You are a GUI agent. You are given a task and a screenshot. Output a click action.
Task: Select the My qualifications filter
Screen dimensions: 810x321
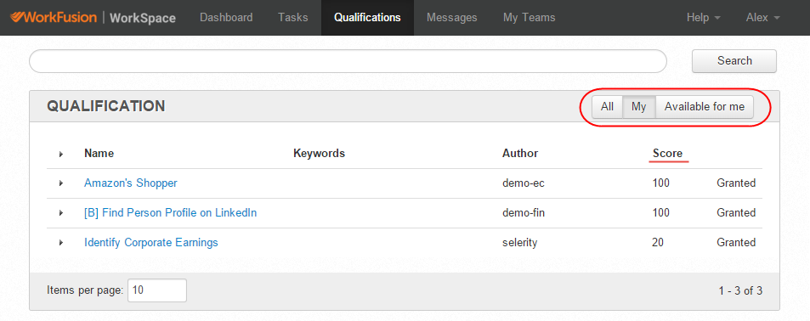pyautogui.click(x=639, y=107)
